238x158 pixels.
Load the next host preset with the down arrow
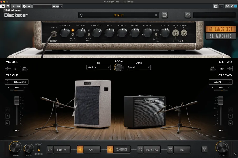(57, 7)
